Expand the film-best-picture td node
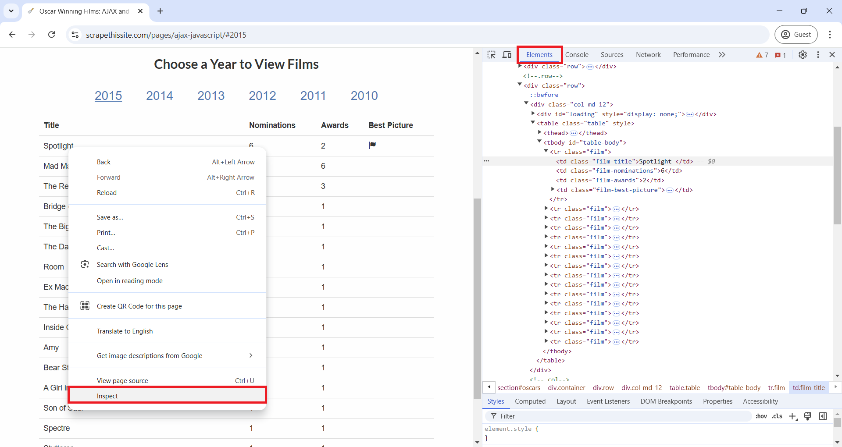This screenshot has height=447, width=842. click(x=553, y=189)
